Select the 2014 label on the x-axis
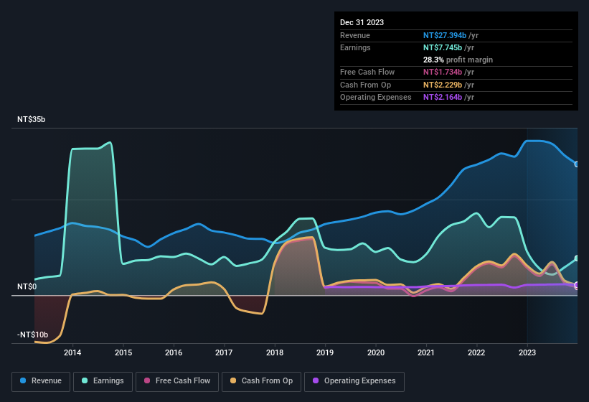This screenshot has width=589, height=402. point(72,352)
